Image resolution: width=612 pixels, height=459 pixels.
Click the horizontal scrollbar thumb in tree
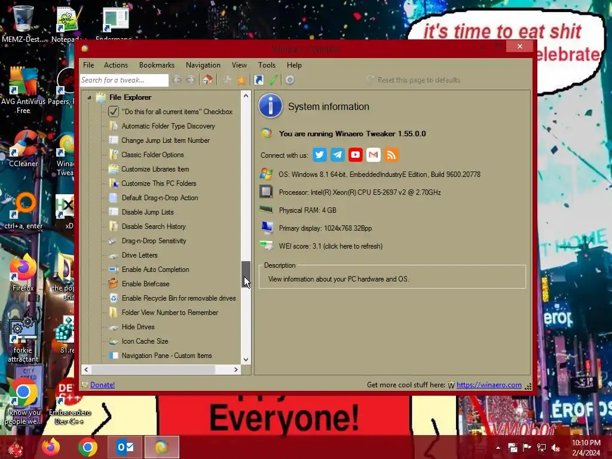[x=153, y=369]
